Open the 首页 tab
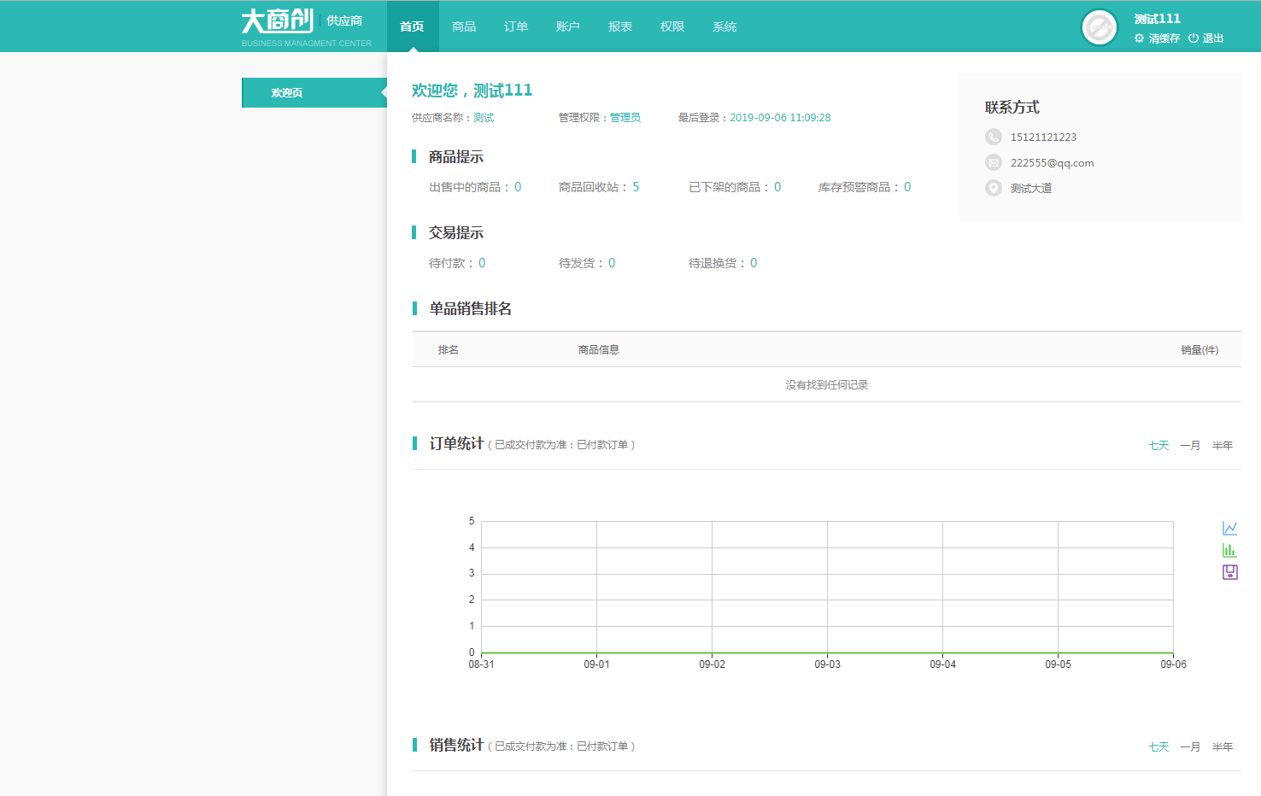This screenshot has height=796, width=1261. (413, 26)
